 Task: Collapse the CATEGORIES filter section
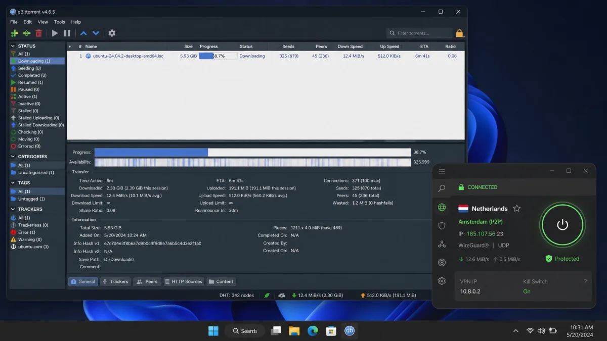(13, 157)
